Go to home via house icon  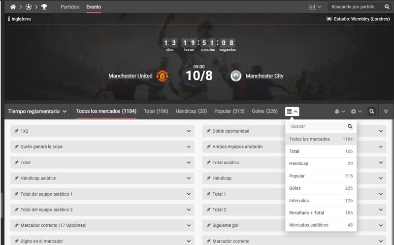(x=13, y=7)
